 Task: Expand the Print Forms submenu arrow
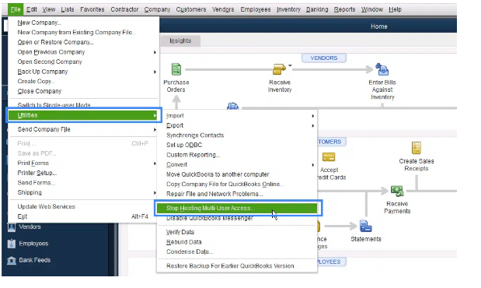click(155, 163)
